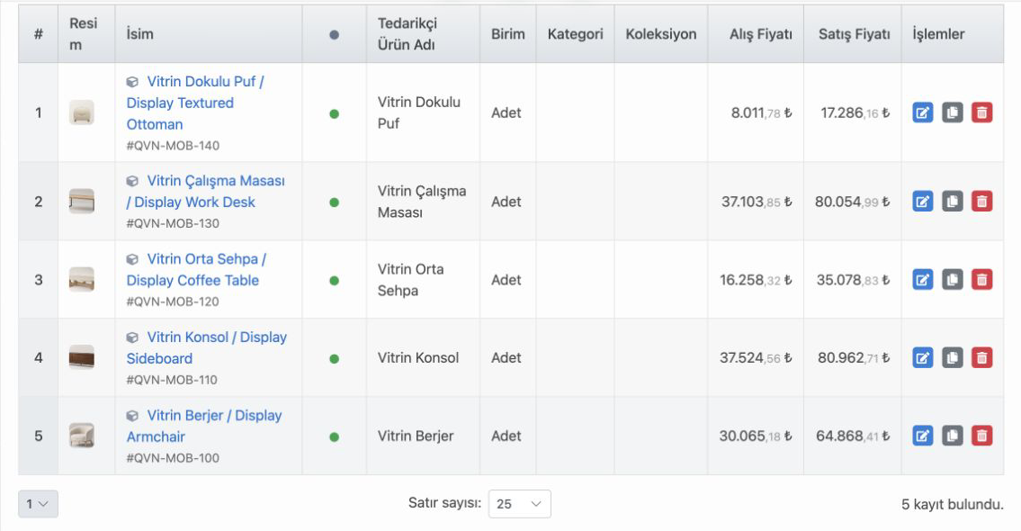Select the #QVN-MOB-110 product code
This screenshot has height=531, width=1021.
(x=172, y=379)
